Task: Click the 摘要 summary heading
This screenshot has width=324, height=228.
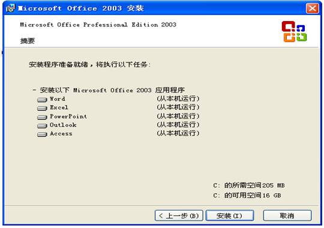Action: [x=28, y=41]
